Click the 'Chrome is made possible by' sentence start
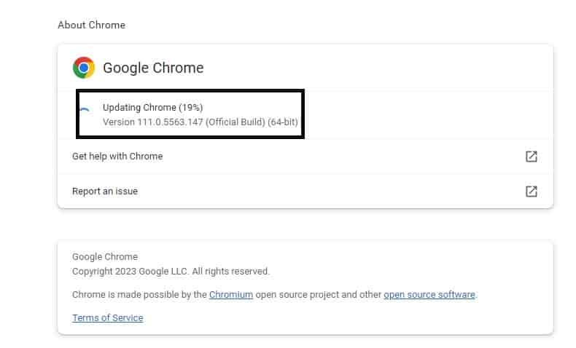 (x=139, y=294)
